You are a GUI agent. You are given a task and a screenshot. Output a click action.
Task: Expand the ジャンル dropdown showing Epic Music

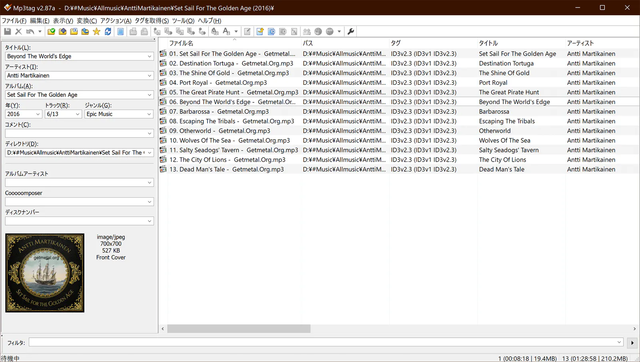tap(150, 114)
